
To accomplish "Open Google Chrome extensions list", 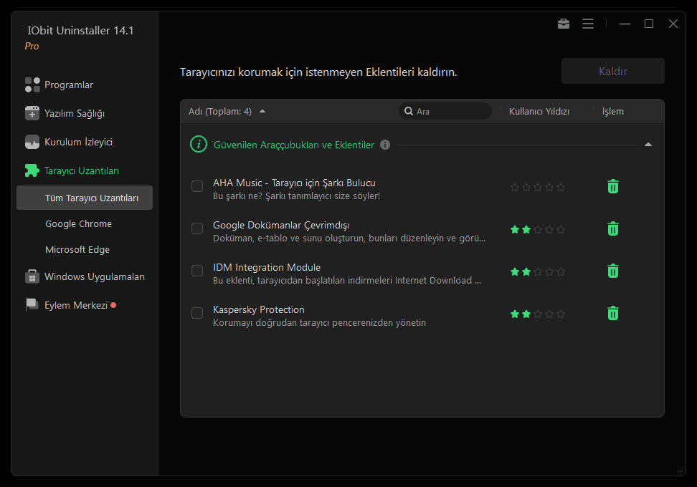I will click(x=78, y=223).
